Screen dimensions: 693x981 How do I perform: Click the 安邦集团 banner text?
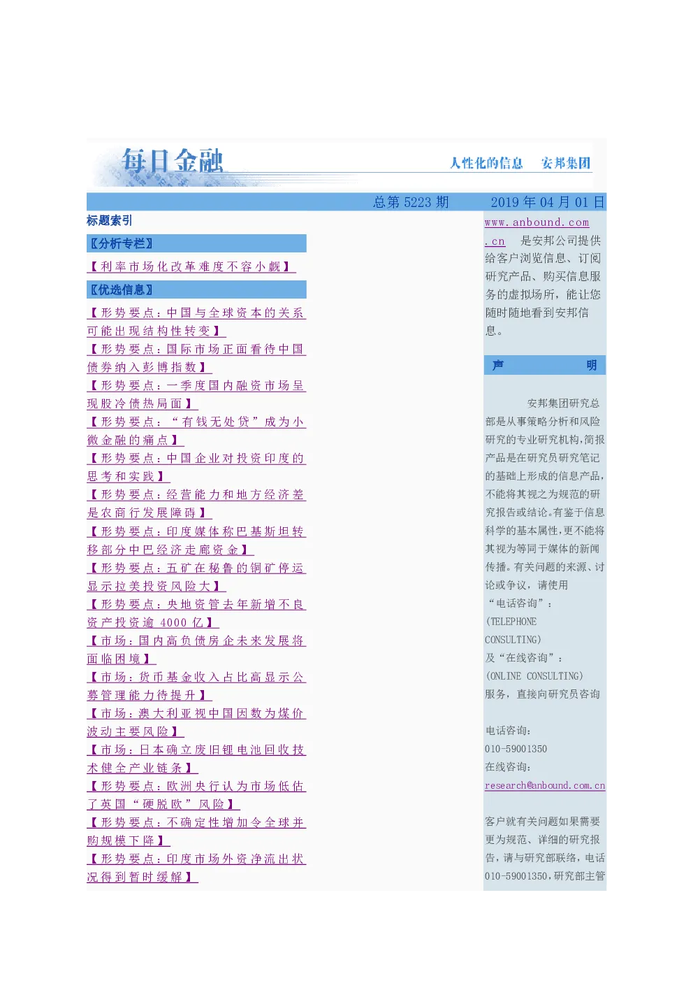566,163
